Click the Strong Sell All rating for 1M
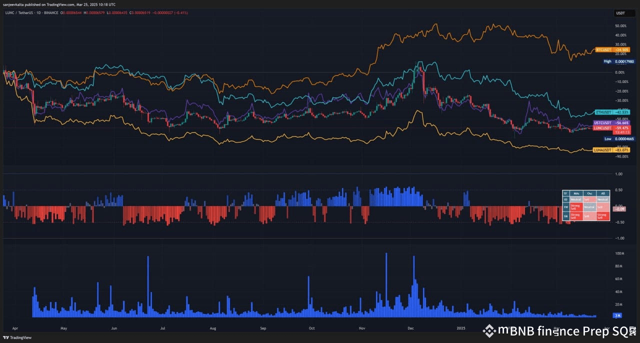The height and width of the screenshot is (343, 640). click(603, 216)
